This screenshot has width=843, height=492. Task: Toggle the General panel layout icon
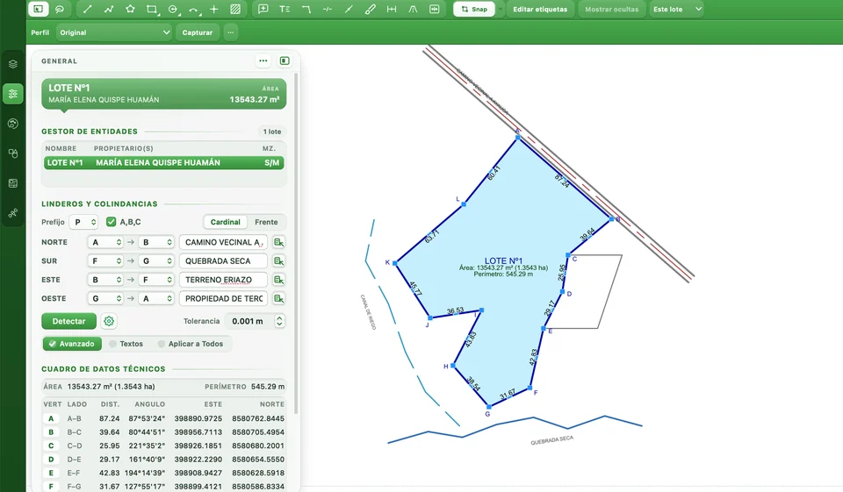pos(285,61)
